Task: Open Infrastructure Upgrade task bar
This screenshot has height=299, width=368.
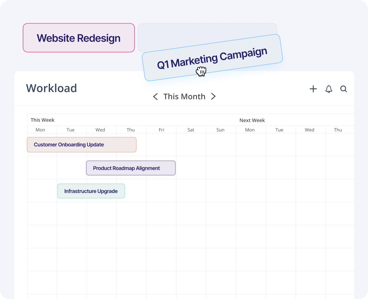Action: [91, 191]
